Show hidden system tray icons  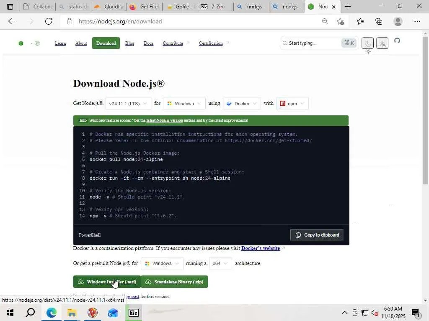(345, 313)
